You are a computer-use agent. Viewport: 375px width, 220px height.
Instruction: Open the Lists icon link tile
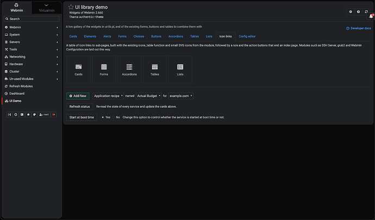(x=180, y=69)
